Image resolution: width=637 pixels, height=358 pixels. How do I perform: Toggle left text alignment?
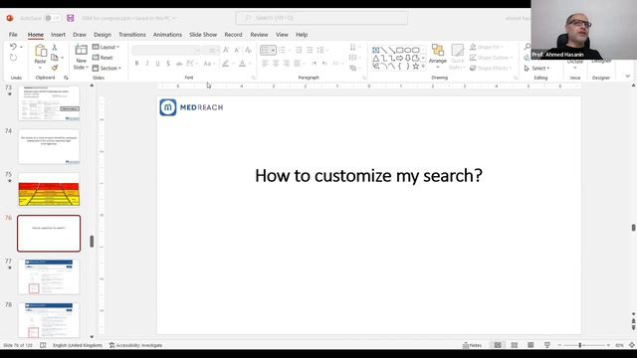pyautogui.click(x=266, y=64)
